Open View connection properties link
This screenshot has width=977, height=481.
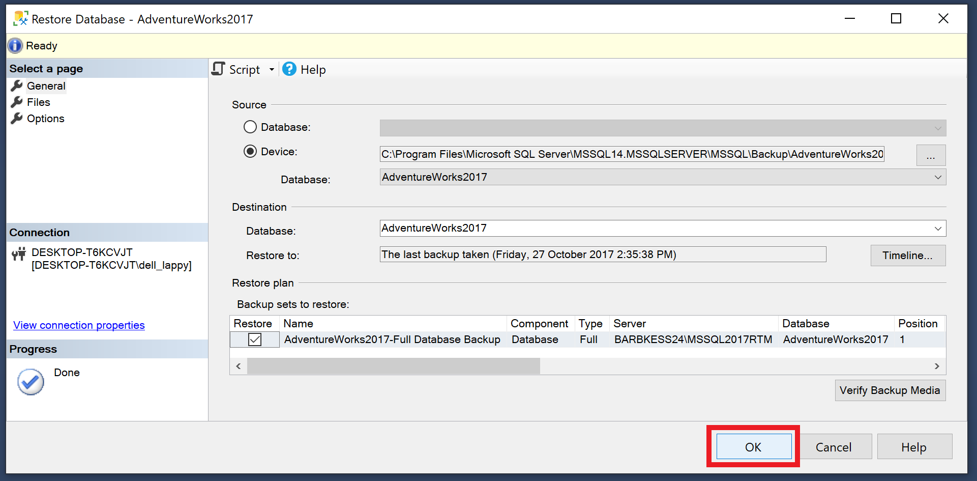click(78, 325)
